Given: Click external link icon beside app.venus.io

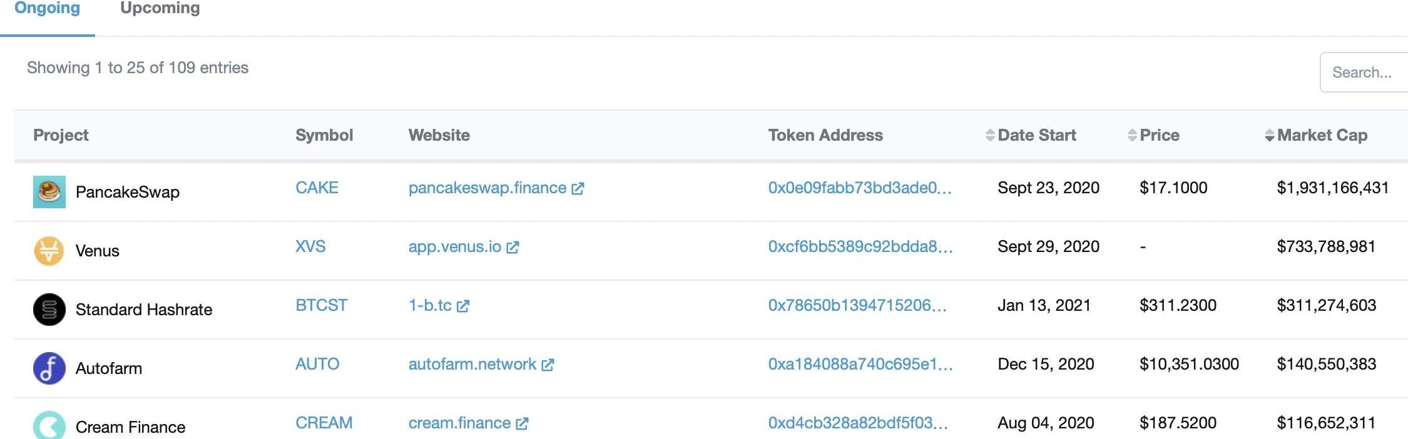Looking at the screenshot, I should [513, 247].
